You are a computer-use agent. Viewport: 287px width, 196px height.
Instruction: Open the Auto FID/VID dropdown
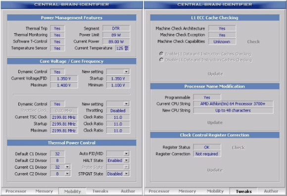126,153
